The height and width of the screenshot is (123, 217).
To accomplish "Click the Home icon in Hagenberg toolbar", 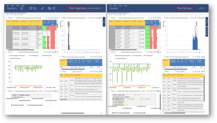I will (x=22, y=8).
